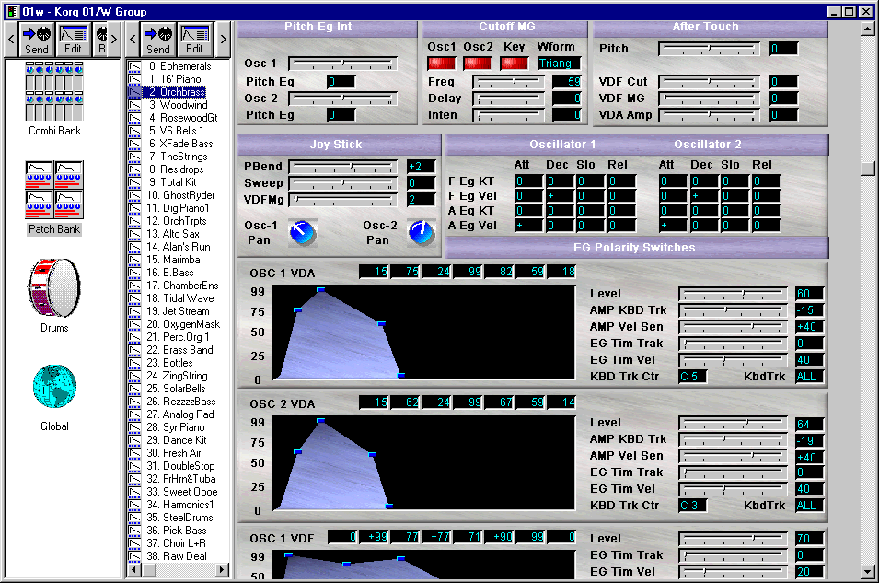Viewport: 879px width, 583px height.
Task: Turn the Osc-1 Pan knob
Action: point(303,233)
